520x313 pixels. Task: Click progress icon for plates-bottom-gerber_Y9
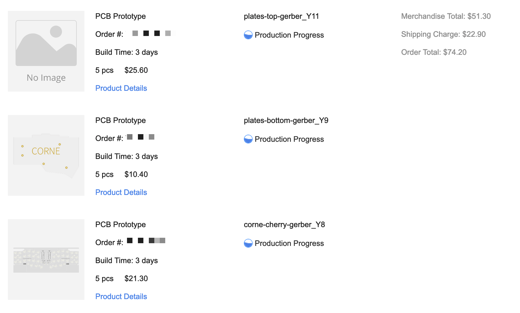[248, 139]
